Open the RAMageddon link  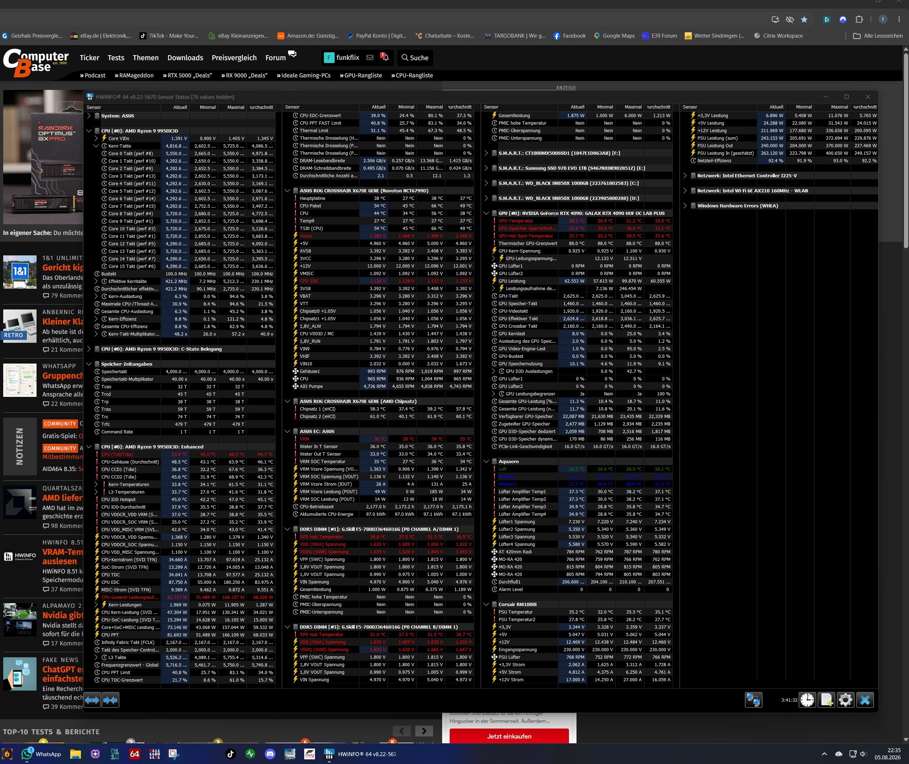click(134, 75)
